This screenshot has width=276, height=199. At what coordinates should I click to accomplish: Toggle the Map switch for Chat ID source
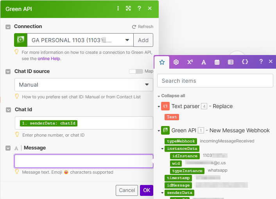[x=136, y=71]
